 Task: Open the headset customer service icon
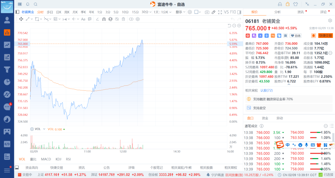280,4
